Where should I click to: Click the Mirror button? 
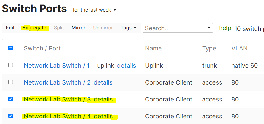78,28
